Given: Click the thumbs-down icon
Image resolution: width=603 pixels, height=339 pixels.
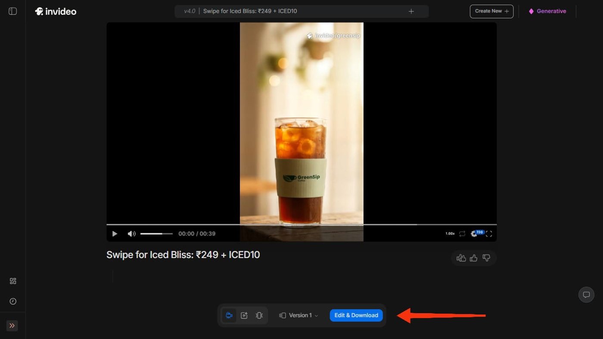Looking at the screenshot, I should point(486,258).
